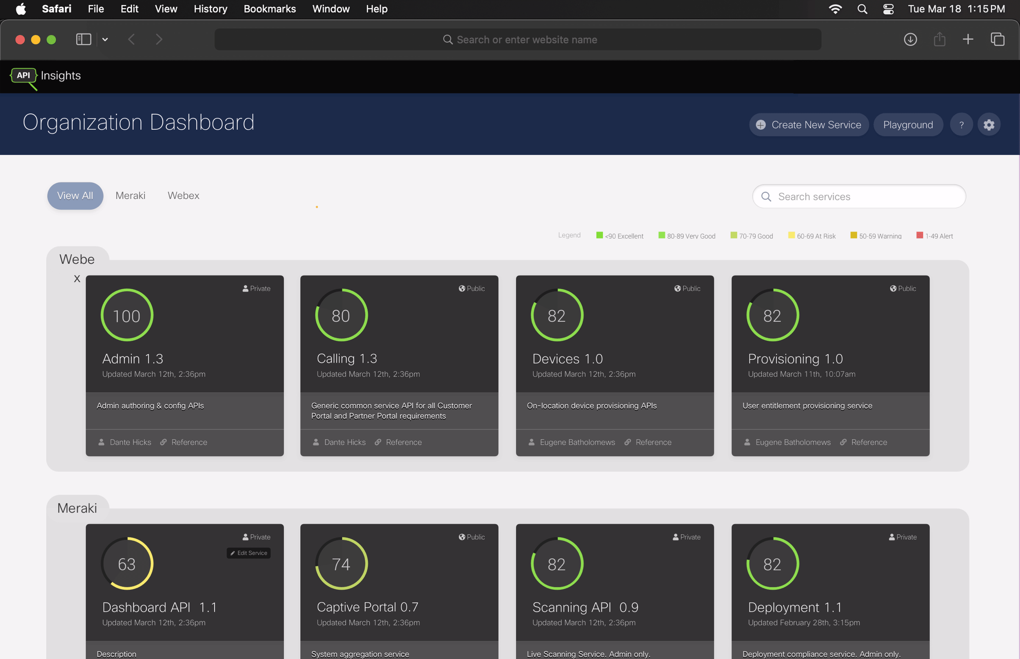Click Create New Service button
Viewport: 1020px width, 659px height.
tap(809, 125)
